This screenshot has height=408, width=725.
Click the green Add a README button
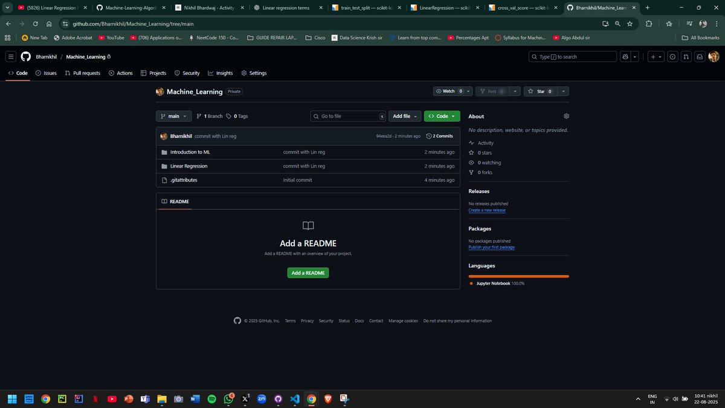[308, 273]
